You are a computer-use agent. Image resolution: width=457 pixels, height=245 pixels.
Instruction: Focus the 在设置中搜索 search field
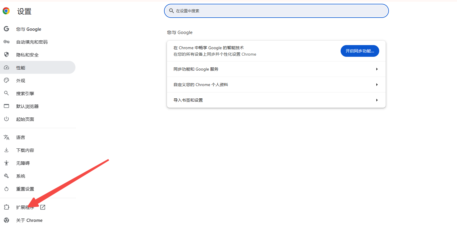pyautogui.click(x=276, y=11)
